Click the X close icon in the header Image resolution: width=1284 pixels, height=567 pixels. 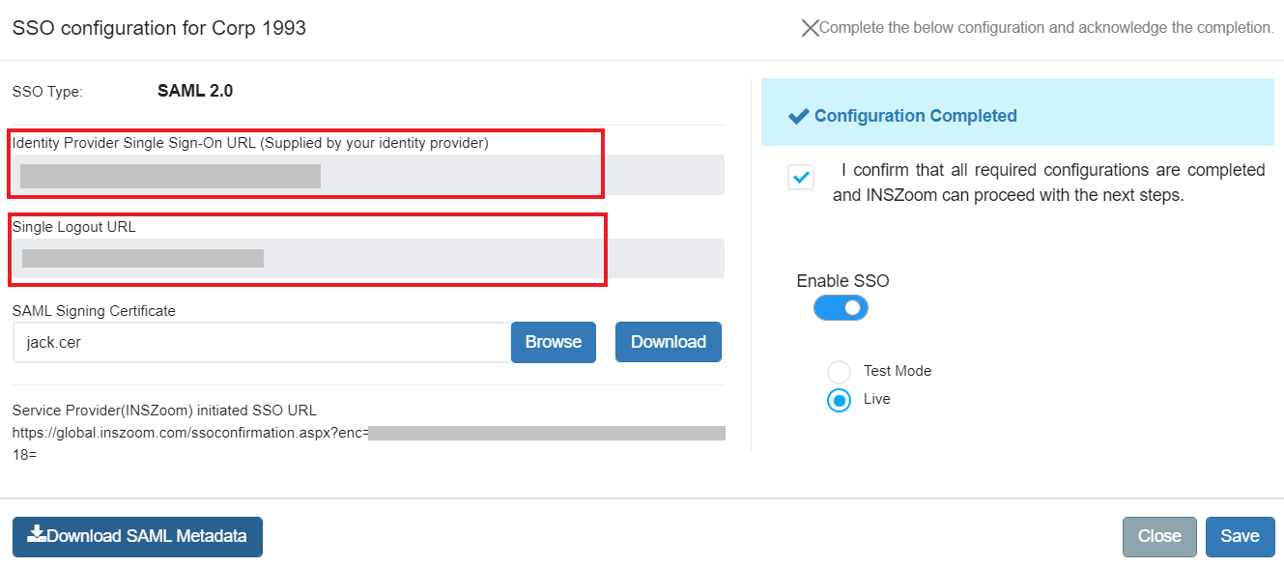(810, 28)
